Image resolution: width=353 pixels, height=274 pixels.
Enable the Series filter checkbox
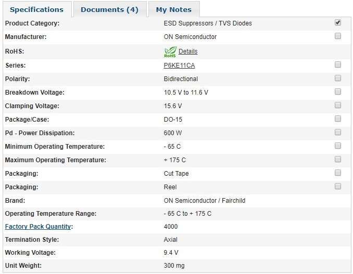point(338,64)
